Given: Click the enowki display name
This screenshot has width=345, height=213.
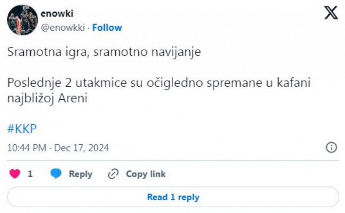Looking at the screenshot, I should [x=57, y=13].
